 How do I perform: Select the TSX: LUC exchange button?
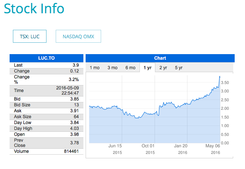[x=30, y=36]
